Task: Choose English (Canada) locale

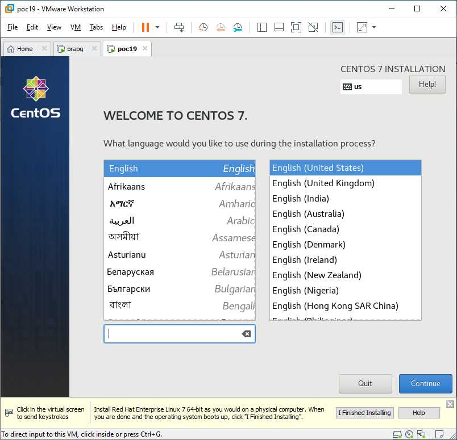Action: pyautogui.click(x=346, y=229)
